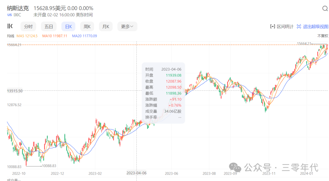
Task: Click the MA10 11987.11 indicator label
Action: [55, 36]
